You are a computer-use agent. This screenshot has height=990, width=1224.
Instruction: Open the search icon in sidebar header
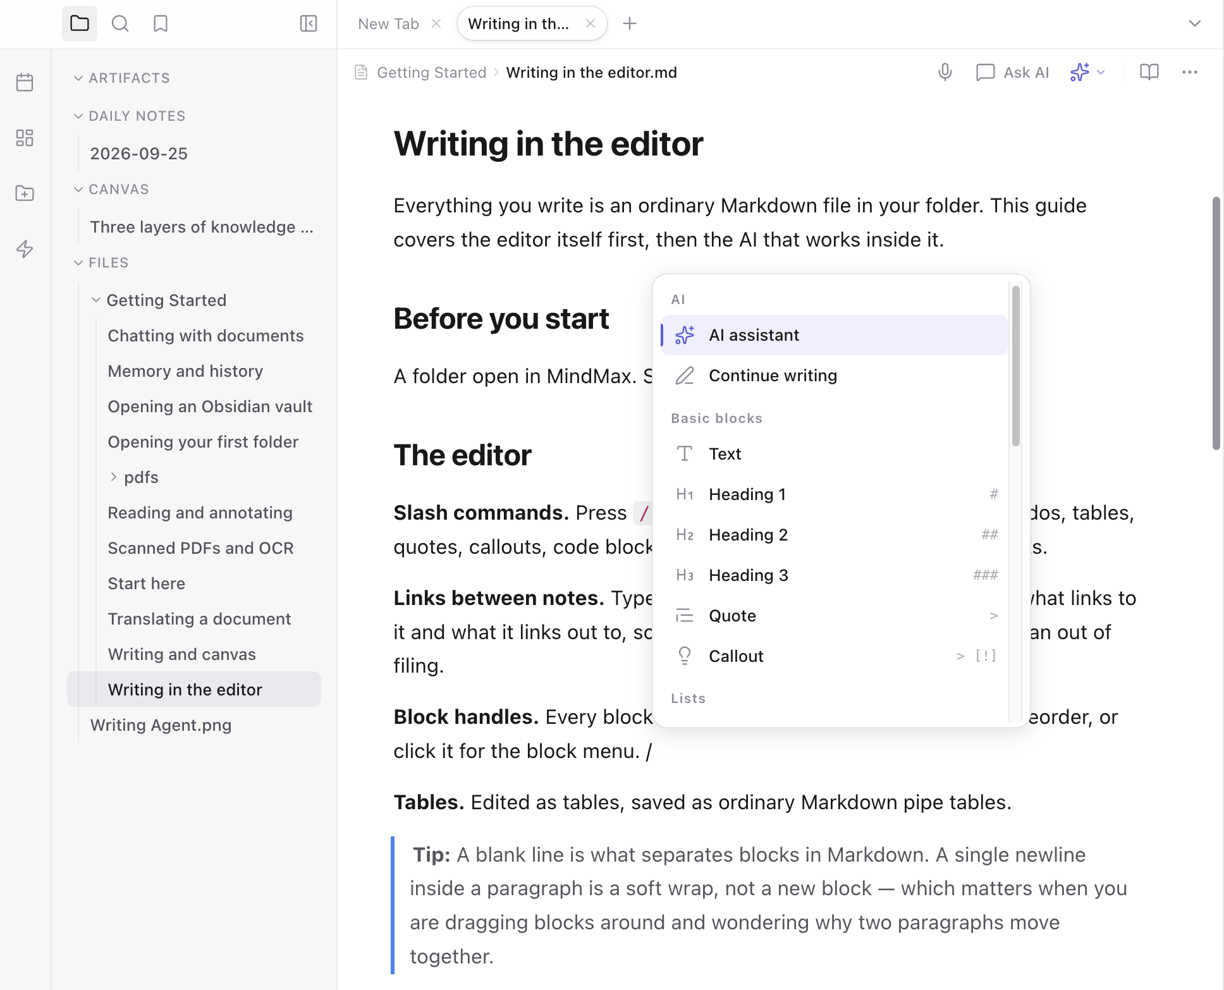[x=120, y=23]
